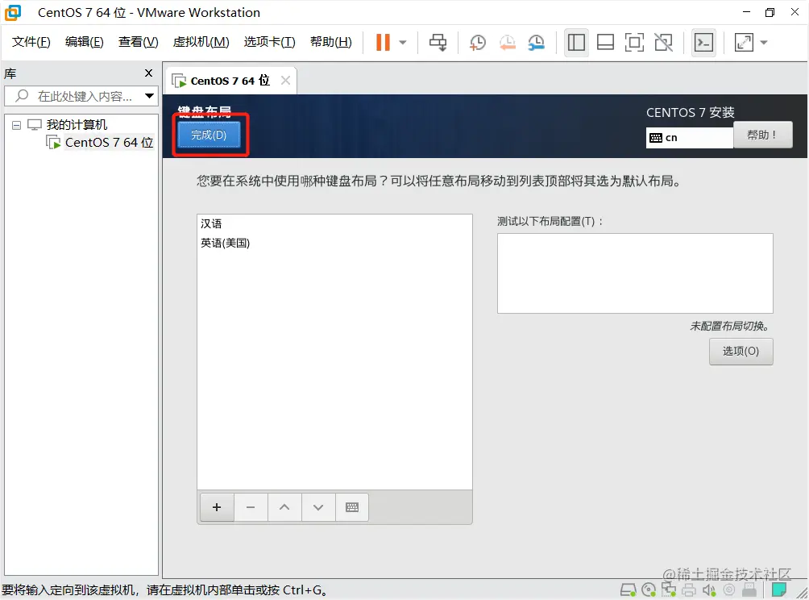Click the send Ctrl+Alt+Del toolbar icon
809x600 pixels.
tap(438, 43)
